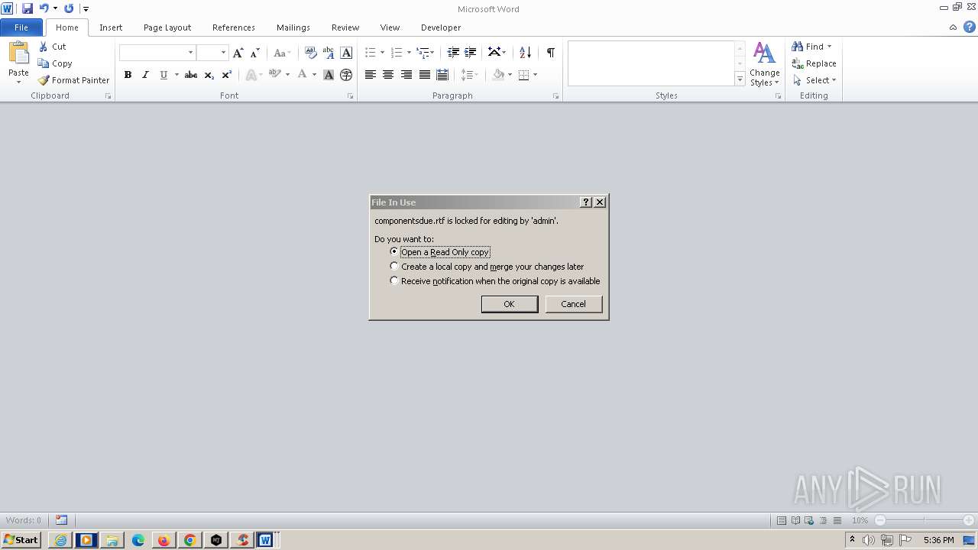Select Open a Read Only copy

click(439, 252)
